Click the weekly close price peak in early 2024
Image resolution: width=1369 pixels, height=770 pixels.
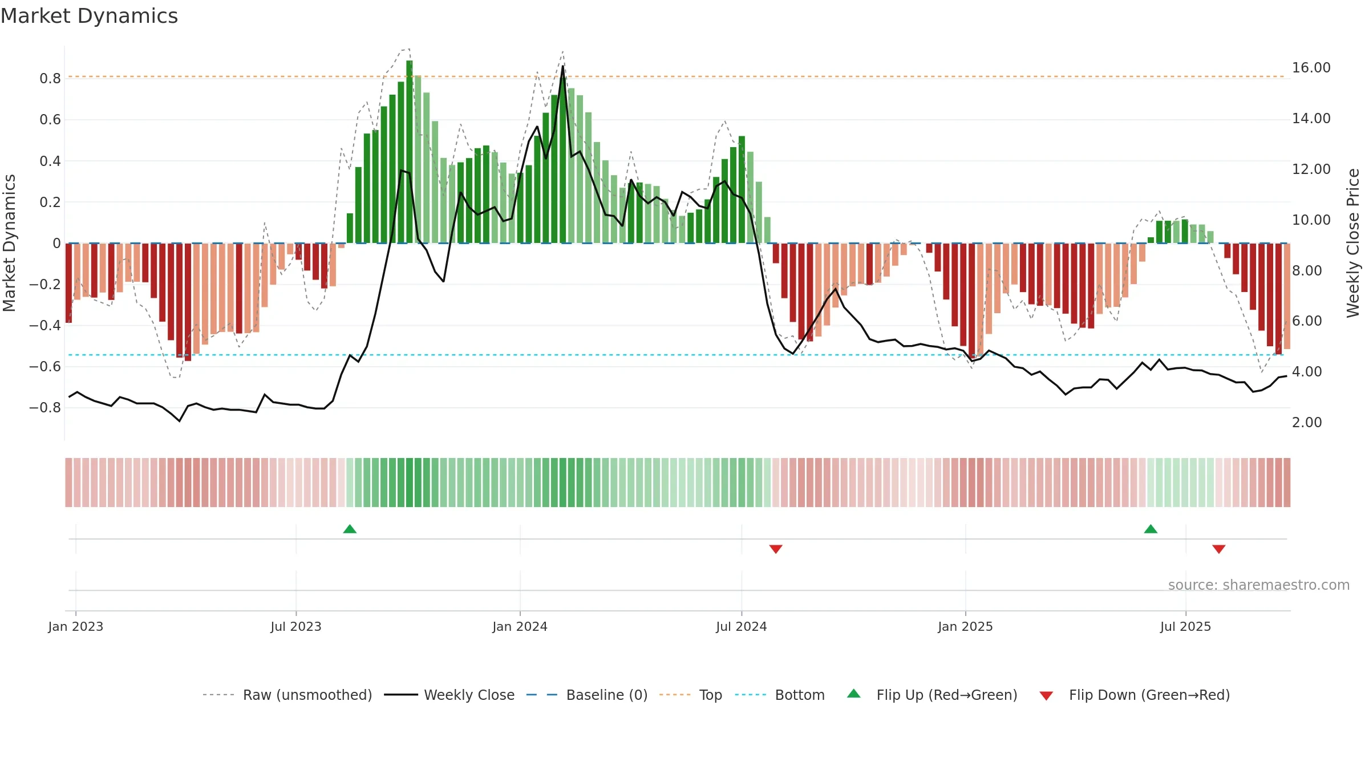pos(562,67)
